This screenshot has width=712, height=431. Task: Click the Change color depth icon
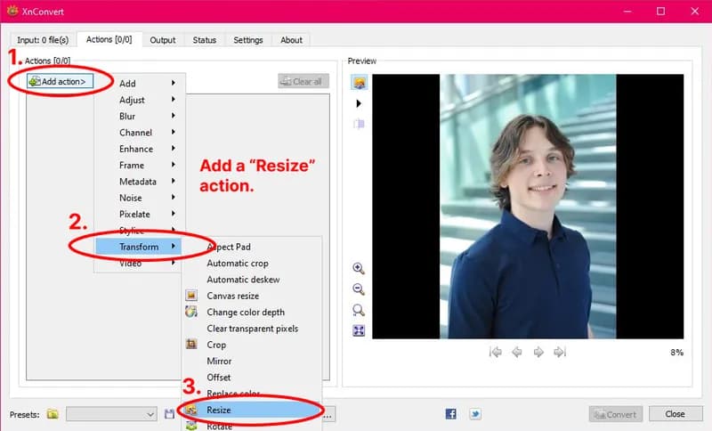click(191, 312)
